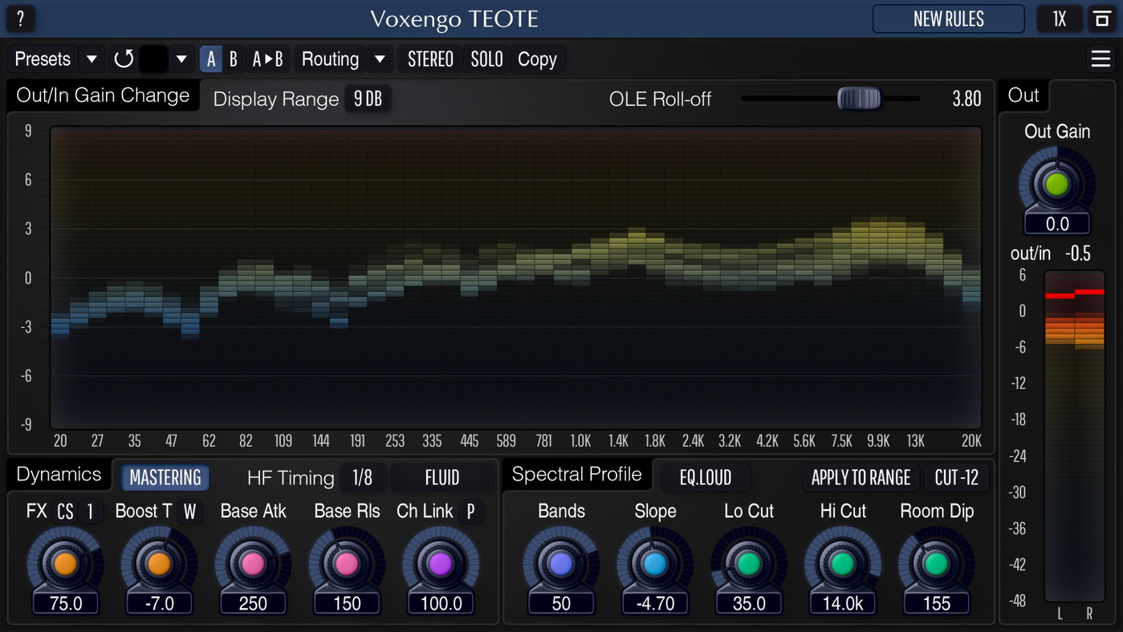1123x632 pixels.
Task: Select state A
Action: (x=211, y=59)
